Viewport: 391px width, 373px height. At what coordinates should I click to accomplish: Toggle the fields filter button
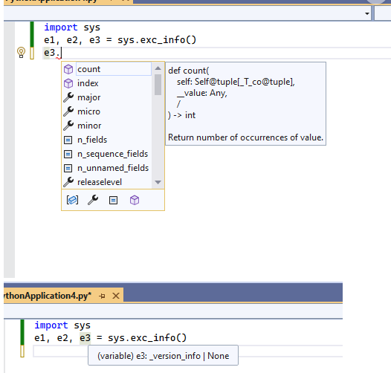point(114,200)
